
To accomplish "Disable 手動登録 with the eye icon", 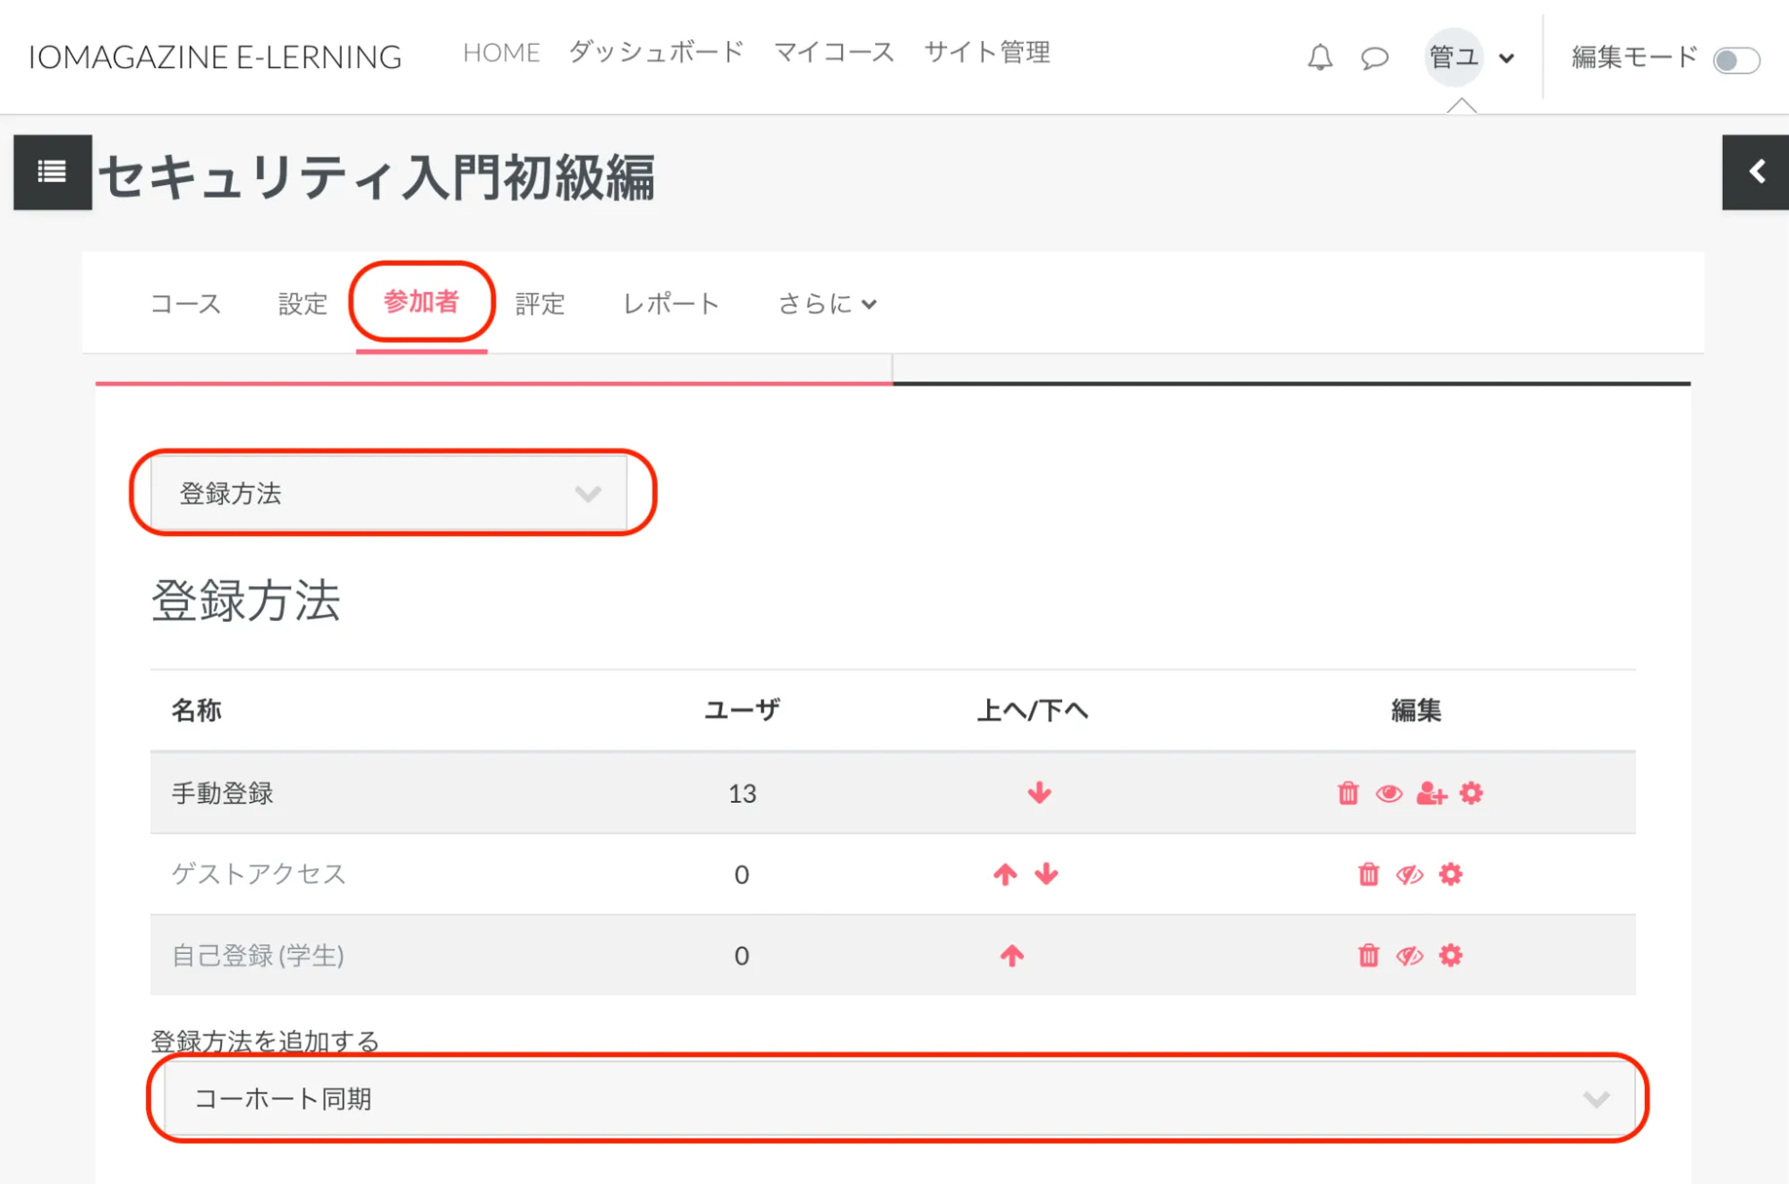I will [1389, 793].
